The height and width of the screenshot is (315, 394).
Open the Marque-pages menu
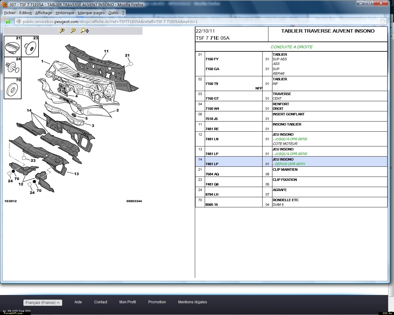tap(91, 13)
